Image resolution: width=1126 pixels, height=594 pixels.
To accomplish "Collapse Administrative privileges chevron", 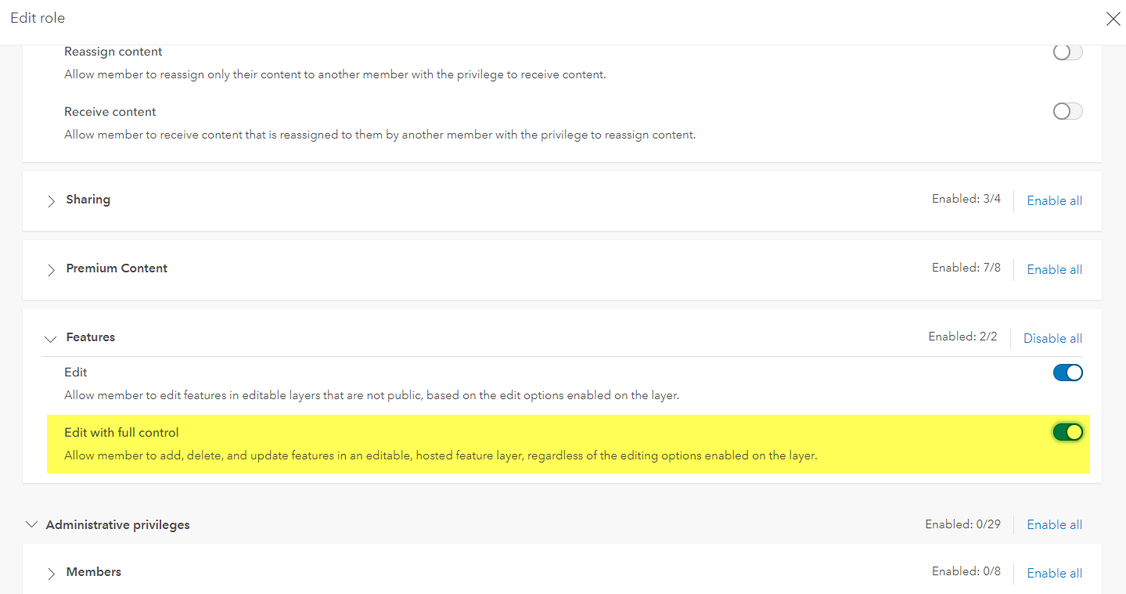I will (x=31, y=525).
